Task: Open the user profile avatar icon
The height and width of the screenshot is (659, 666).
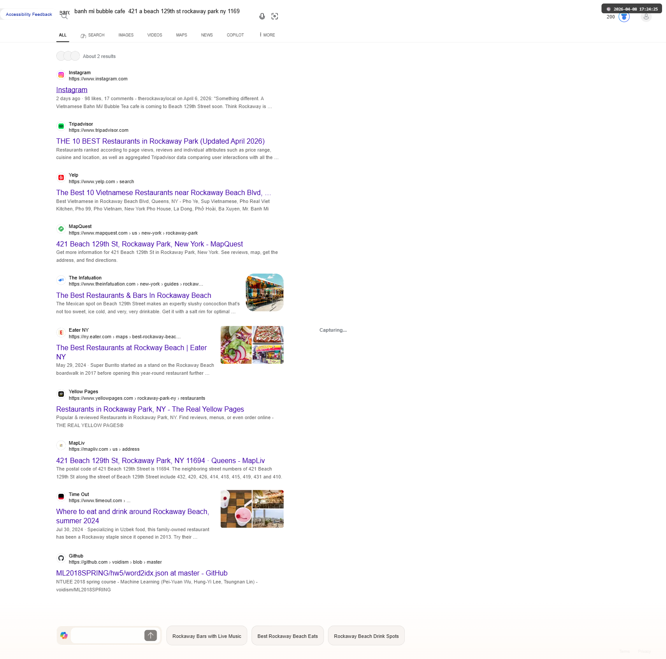Action: click(x=646, y=17)
